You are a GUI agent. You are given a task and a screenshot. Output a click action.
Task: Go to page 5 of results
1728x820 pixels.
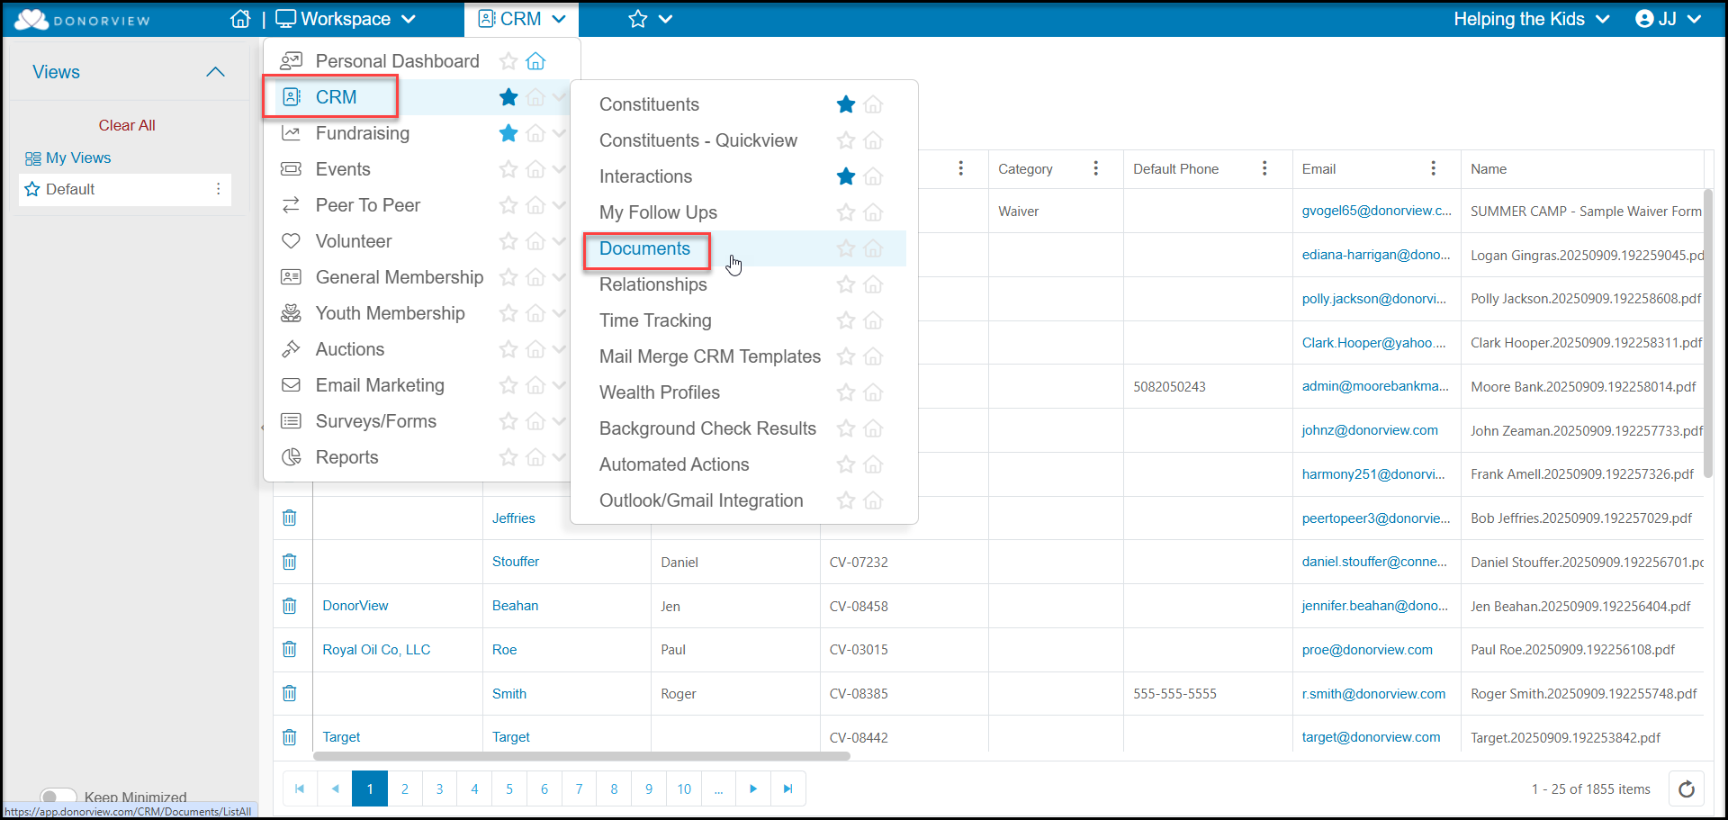click(x=509, y=788)
